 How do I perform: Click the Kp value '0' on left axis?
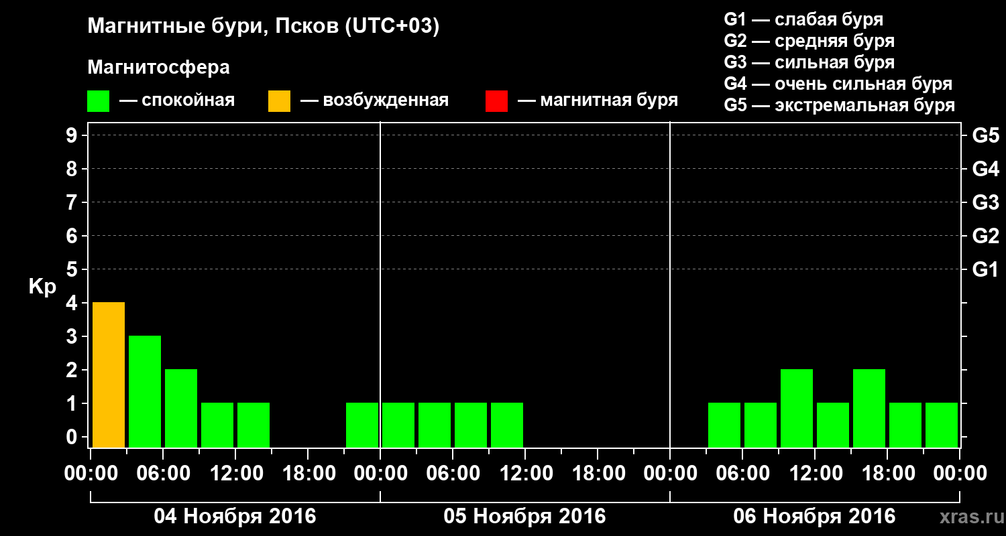(x=72, y=437)
